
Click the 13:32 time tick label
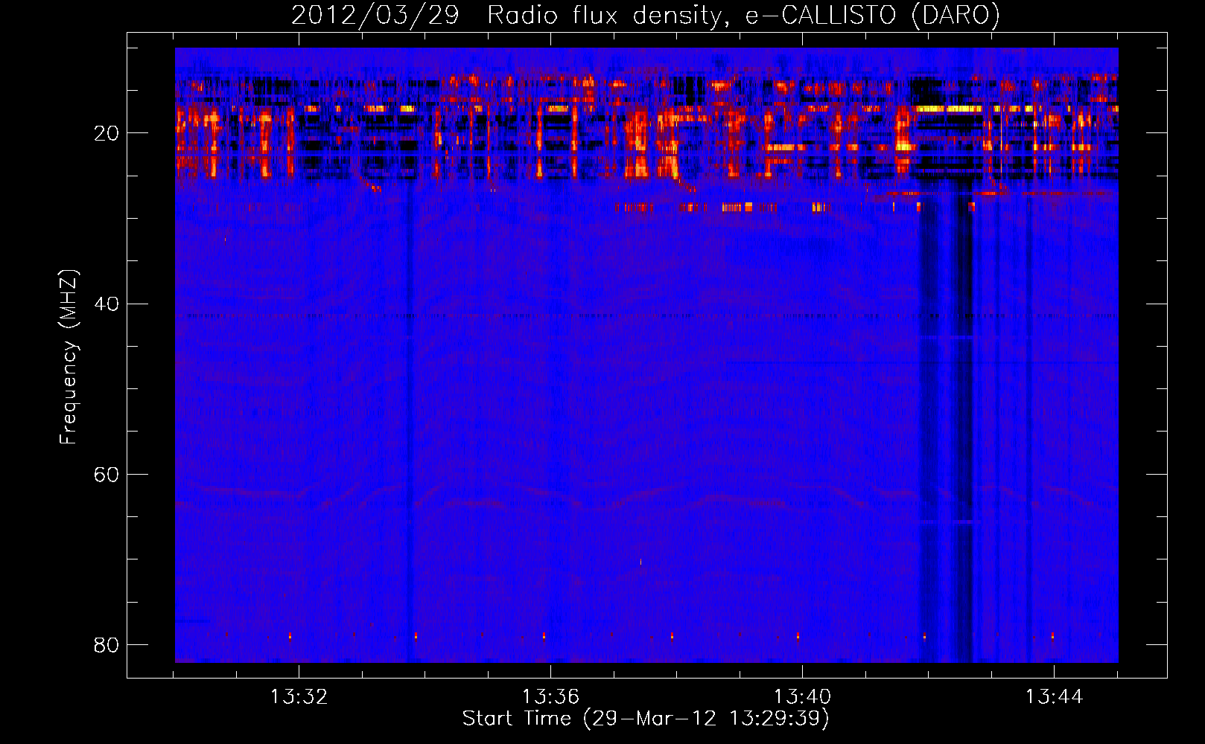tap(299, 696)
